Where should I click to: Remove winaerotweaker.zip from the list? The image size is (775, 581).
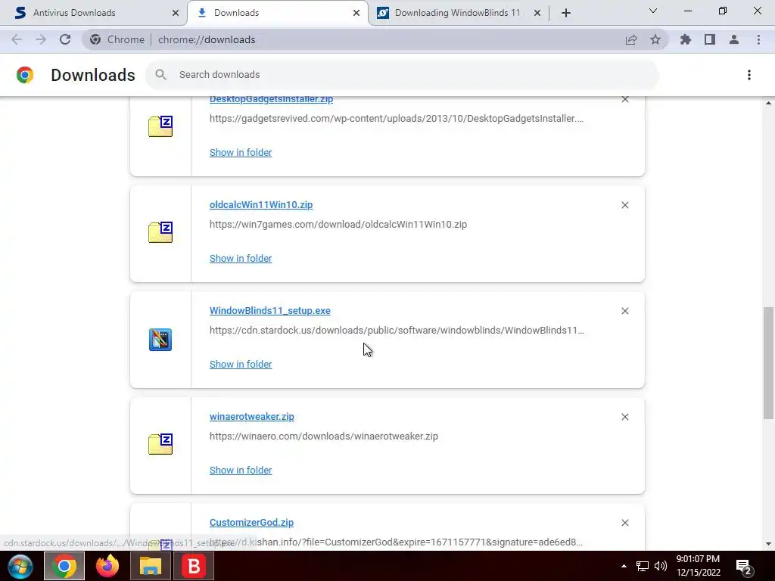pos(624,417)
